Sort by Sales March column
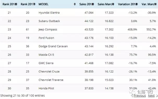Image resolution: width=158 pixels, height=99 pixels. tap(106, 4)
